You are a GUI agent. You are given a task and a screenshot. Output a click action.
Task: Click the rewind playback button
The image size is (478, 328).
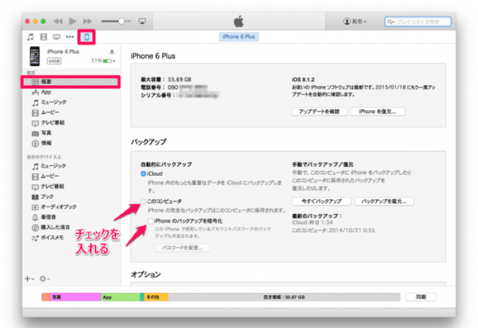click(58, 21)
